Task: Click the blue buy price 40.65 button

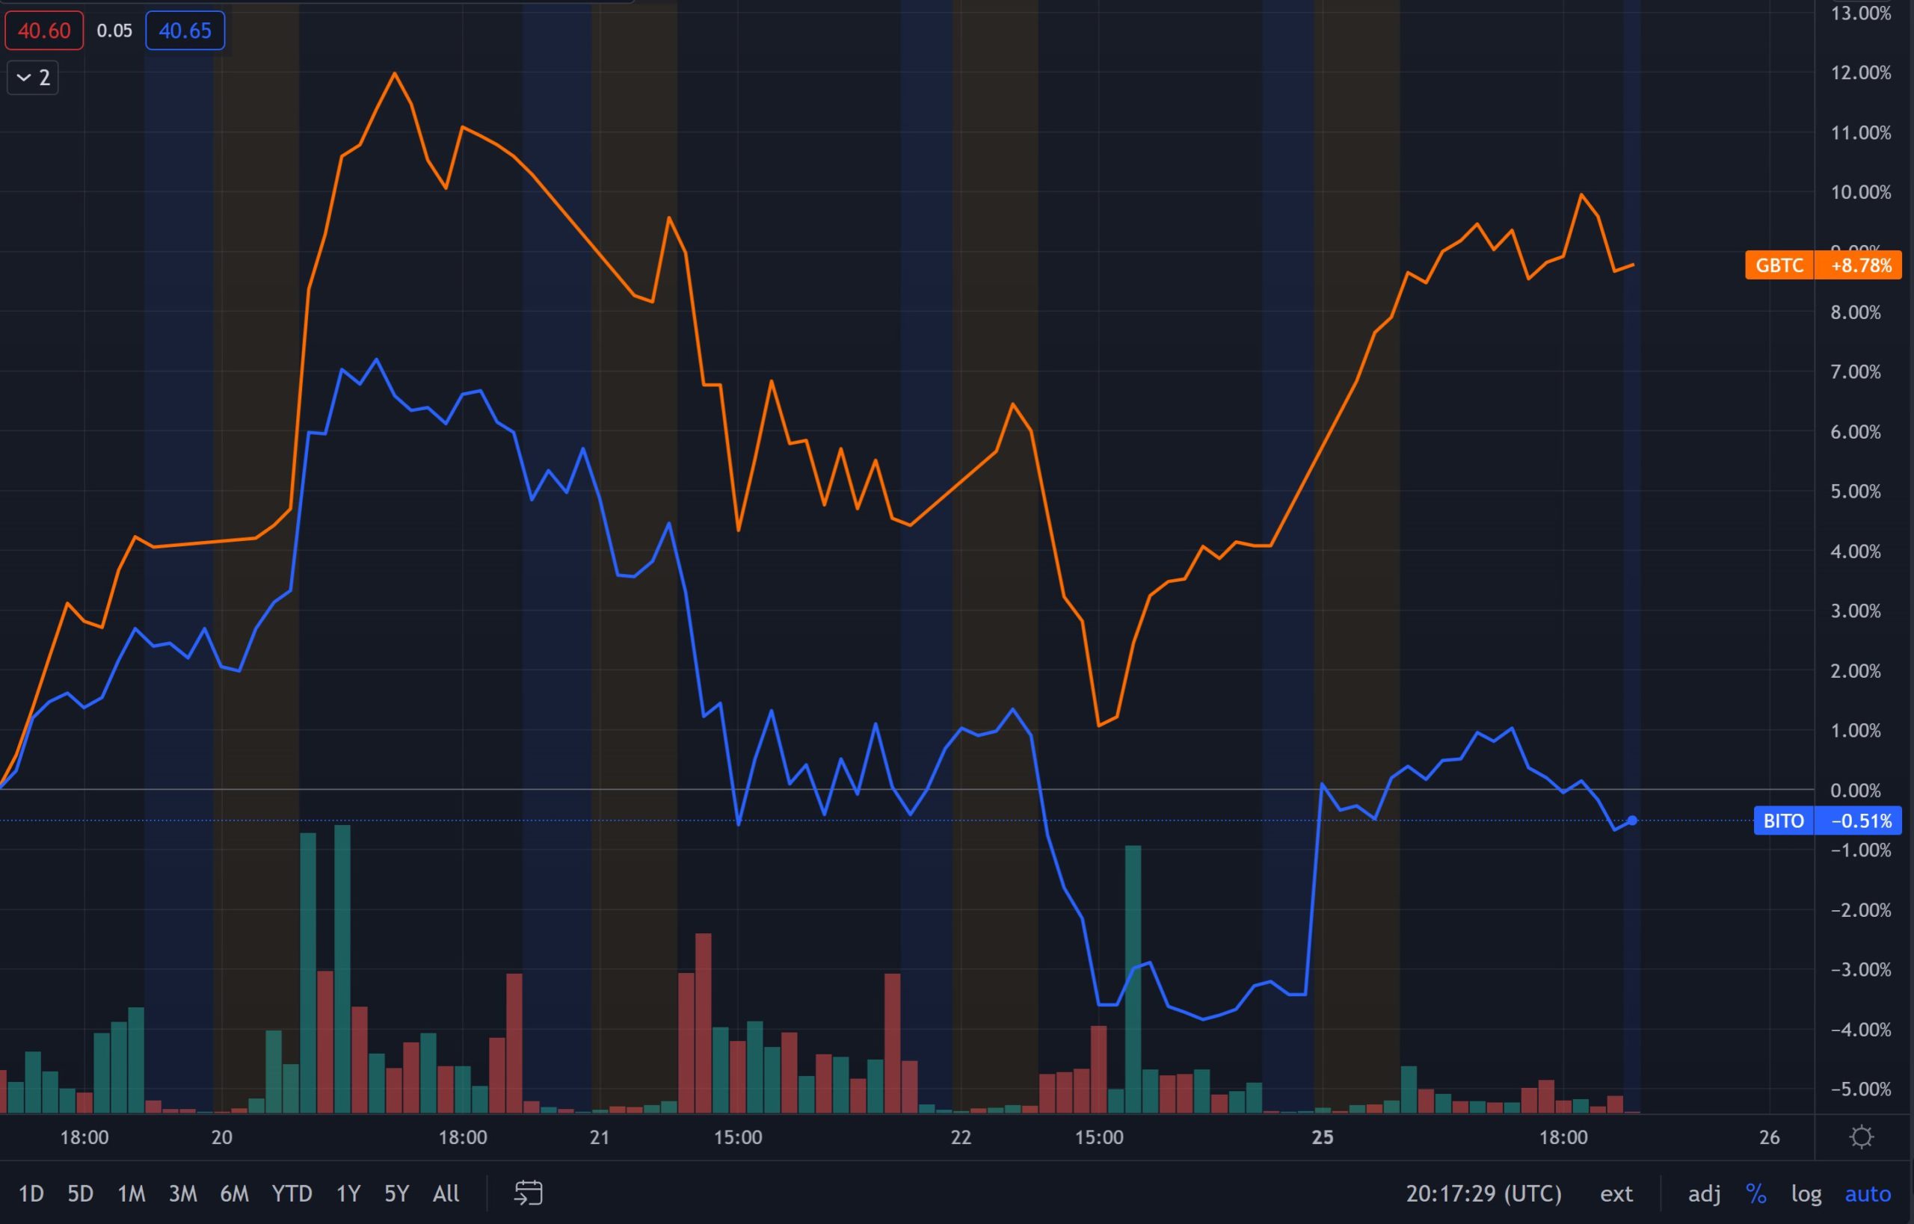Action: pyautogui.click(x=185, y=31)
